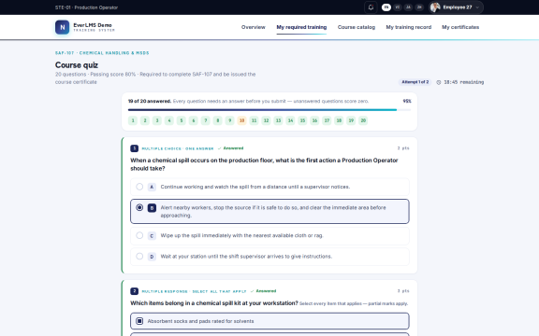Jump to question 20 in the navigator
Viewport: 539px width, 336px height.
(x=363, y=120)
